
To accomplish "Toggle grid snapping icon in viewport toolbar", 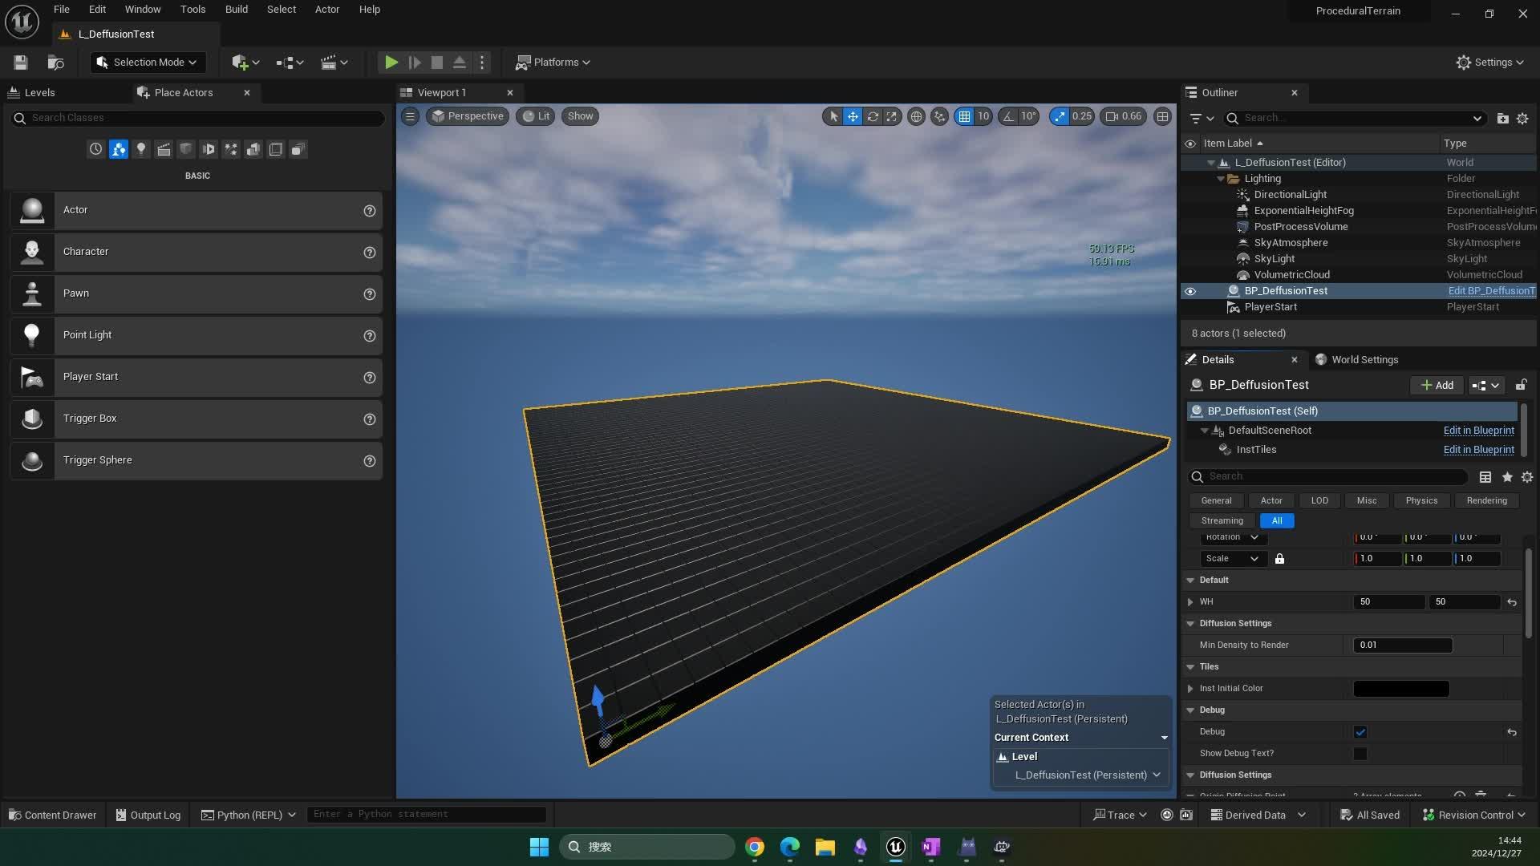I will [964, 116].
